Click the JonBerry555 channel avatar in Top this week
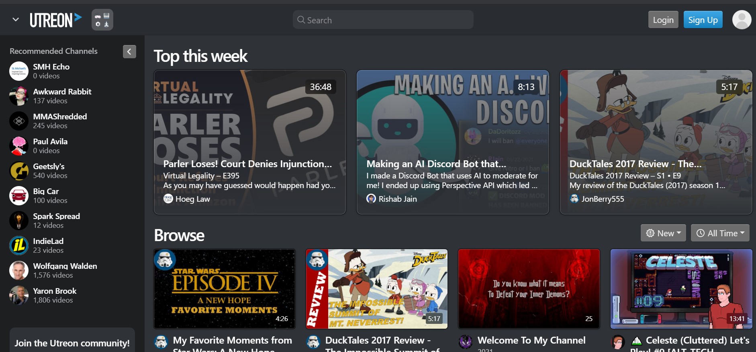Screen dimensions: 756x352 [x=574, y=199]
